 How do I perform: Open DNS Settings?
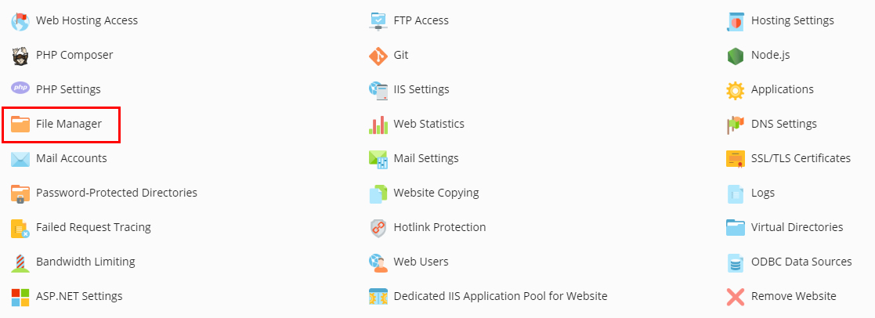(x=784, y=124)
